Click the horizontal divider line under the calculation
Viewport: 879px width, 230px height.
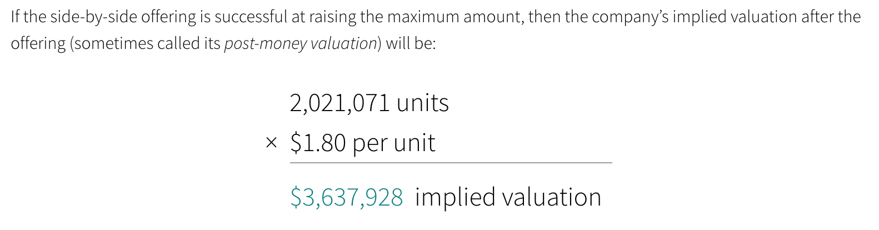pos(451,163)
